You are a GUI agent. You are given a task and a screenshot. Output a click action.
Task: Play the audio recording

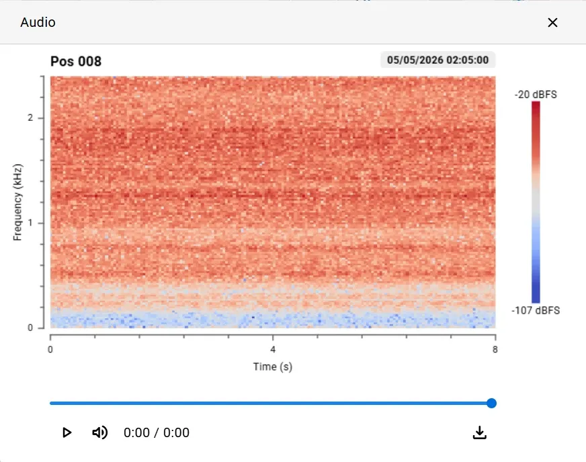coord(67,432)
